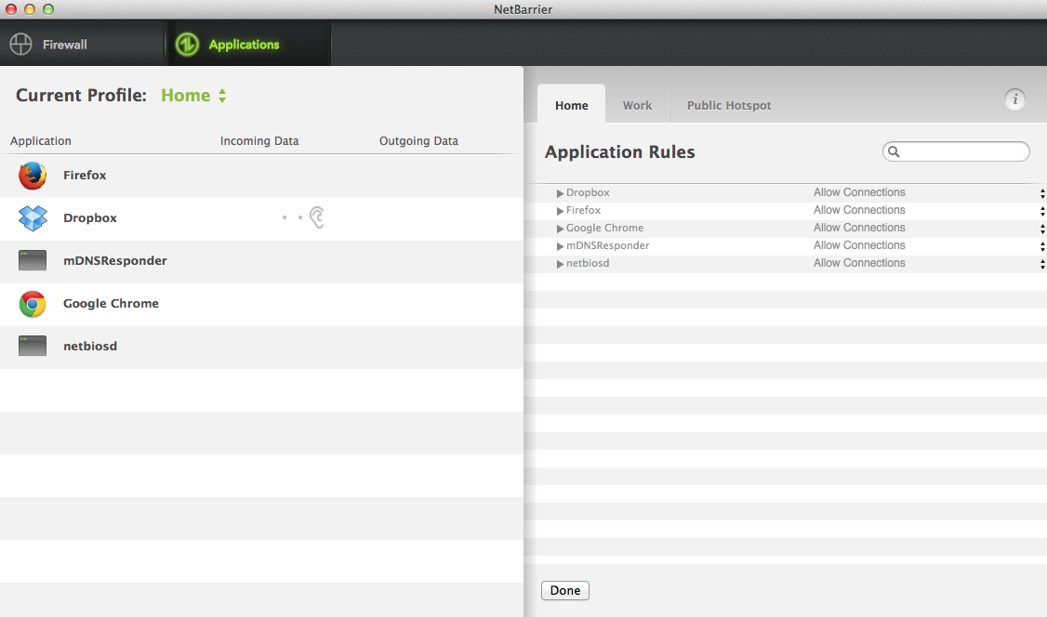1047x617 pixels.
Task: Select the Google Chrome rule row name
Action: [605, 228]
